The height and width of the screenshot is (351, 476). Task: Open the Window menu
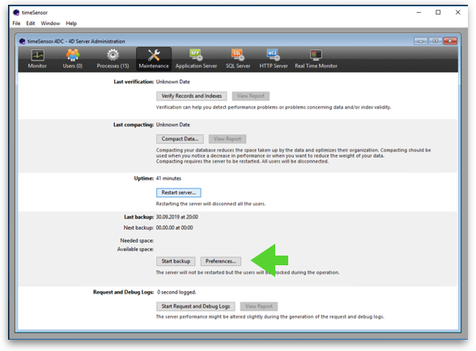click(x=50, y=23)
